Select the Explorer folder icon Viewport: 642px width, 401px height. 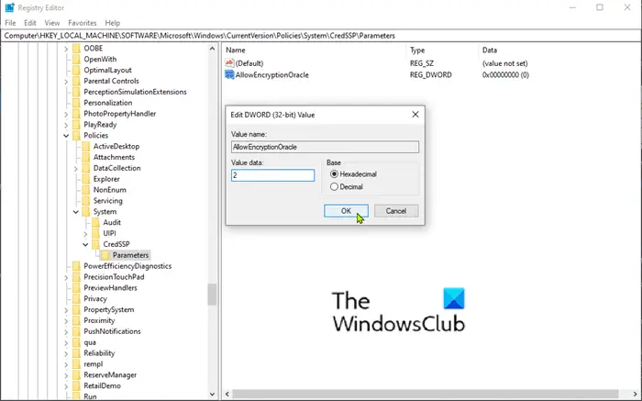pyautogui.click(x=86, y=179)
